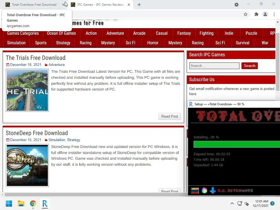Open Games Categories menu
This screenshot has width=280, height=210.
pos(23,33)
